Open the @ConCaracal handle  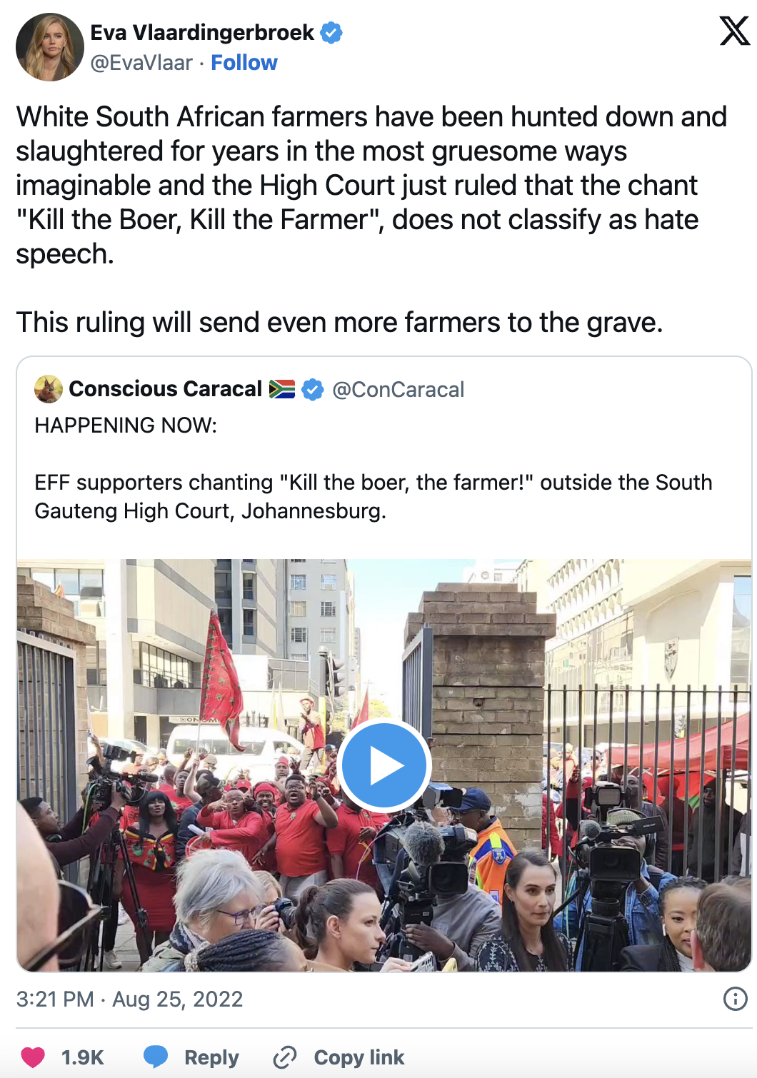pyautogui.click(x=398, y=390)
